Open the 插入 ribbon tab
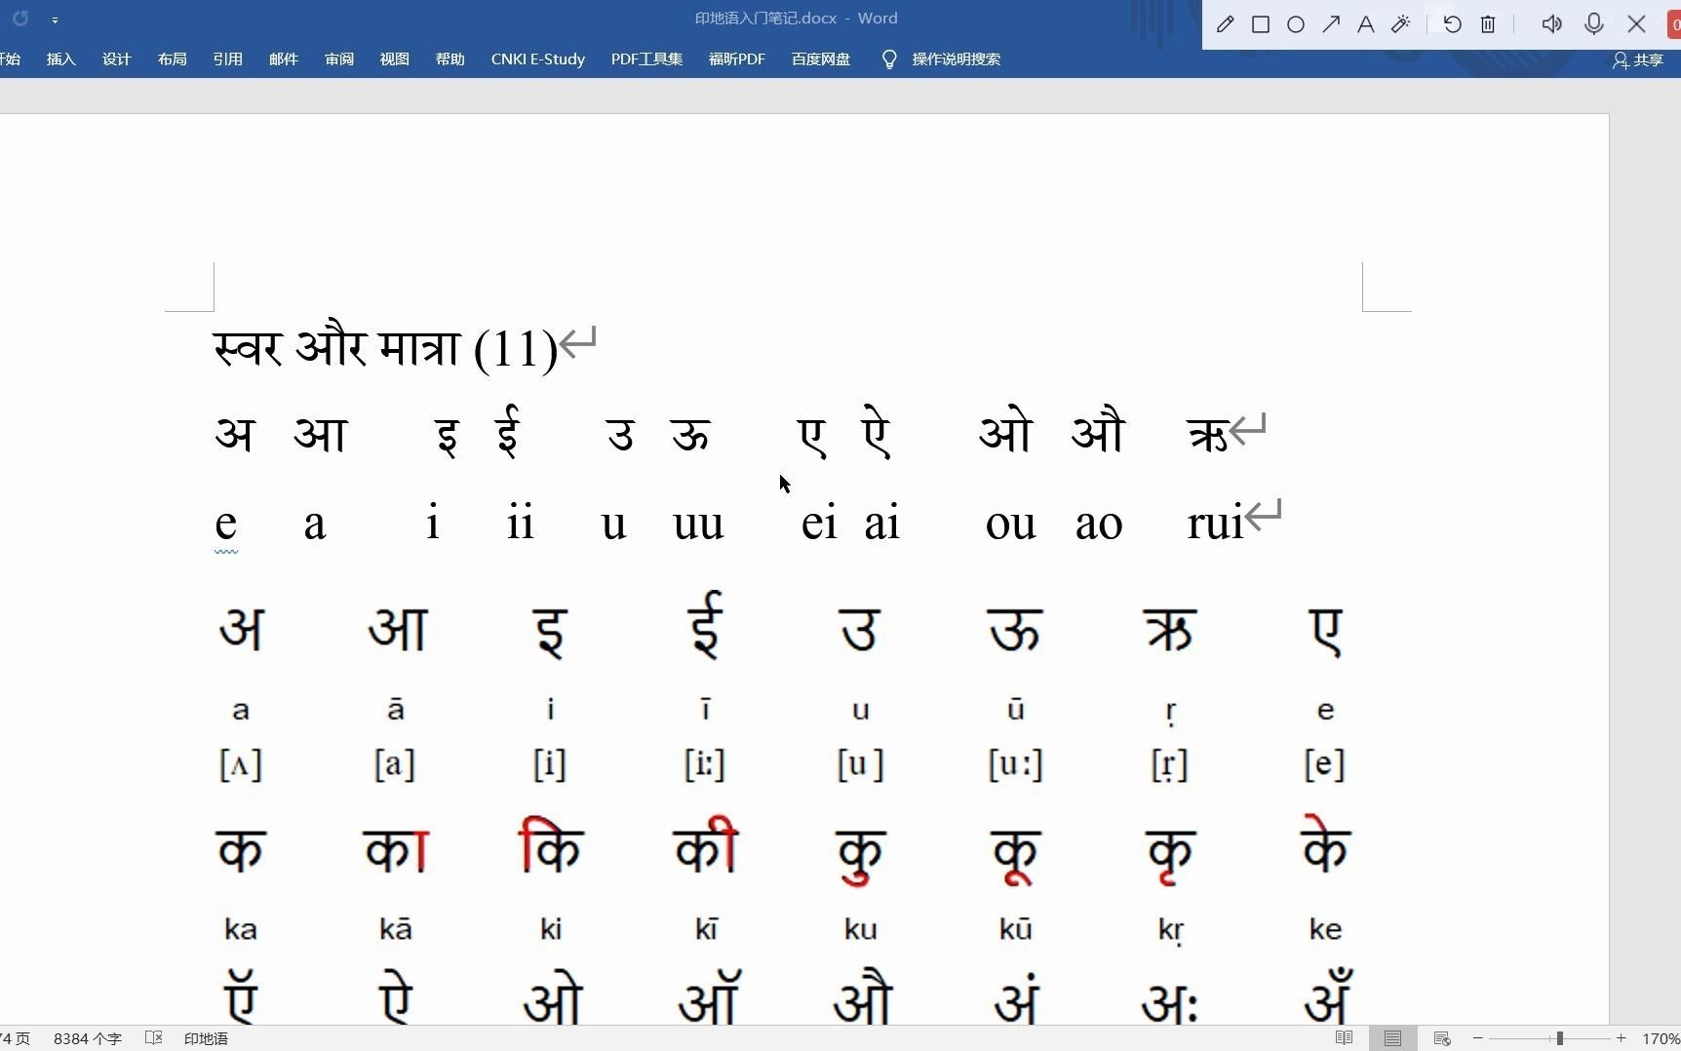The width and height of the screenshot is (1681, 1051). point(60,59)
